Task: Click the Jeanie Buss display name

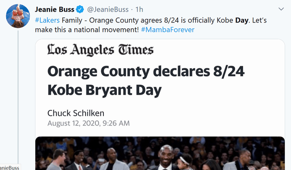Action: [x=55, y=9]
